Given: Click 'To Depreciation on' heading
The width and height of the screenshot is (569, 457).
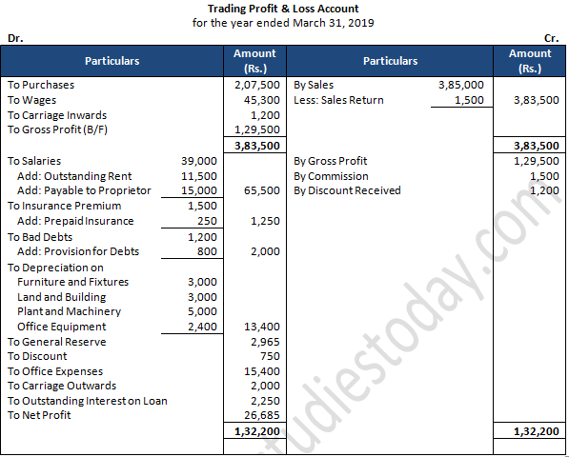Looking at the screenshot, I should point(55,268).
